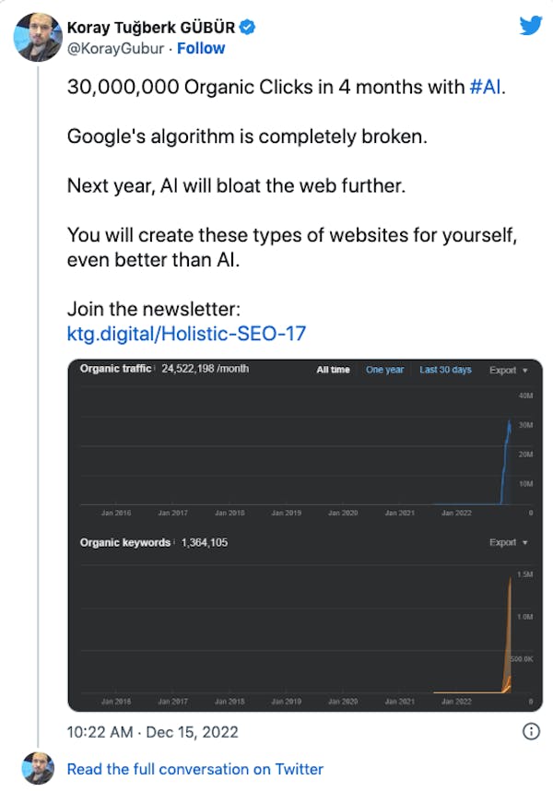
Task: Click the Twitter bird logo
Action: tap(530, 25)
